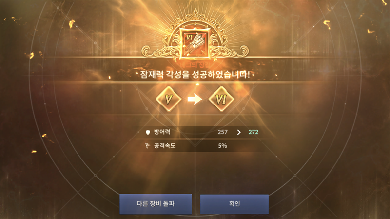Click the new defense value 272
This screenshot has width=390, height=219.
click(x=253, y=132)
